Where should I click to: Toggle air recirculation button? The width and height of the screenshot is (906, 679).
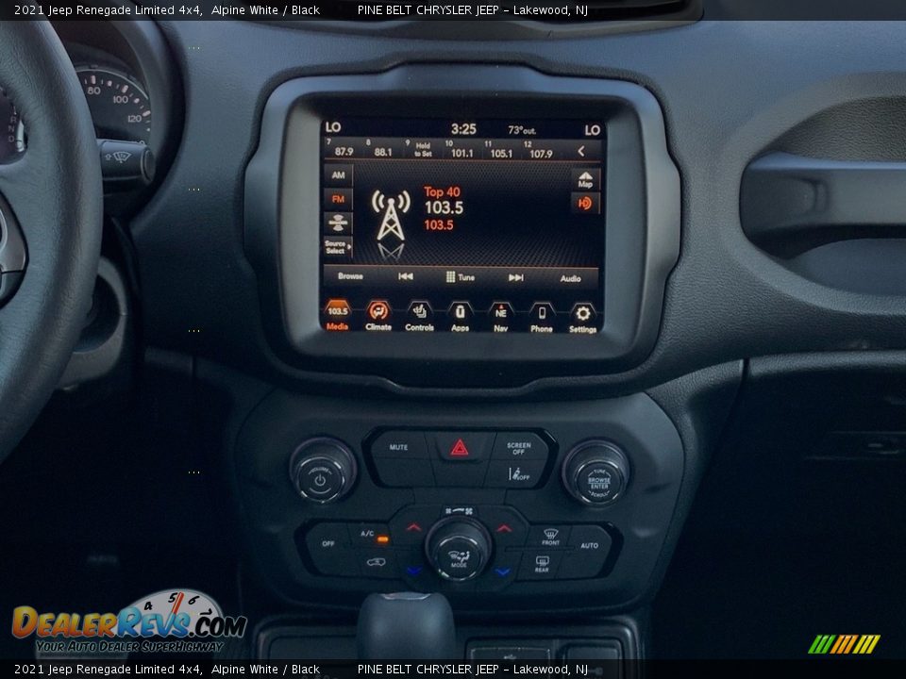[377, 562]
